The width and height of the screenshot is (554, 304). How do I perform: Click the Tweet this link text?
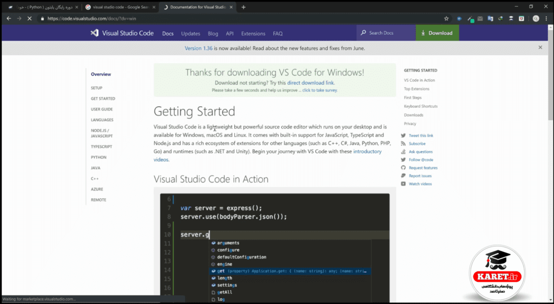pyautogui.click(x=421, y=135)
